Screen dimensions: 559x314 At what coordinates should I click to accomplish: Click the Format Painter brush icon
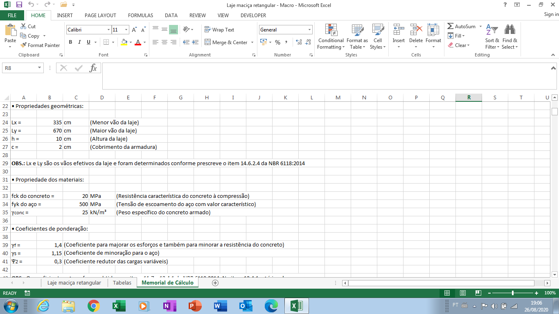coord(23,45)
